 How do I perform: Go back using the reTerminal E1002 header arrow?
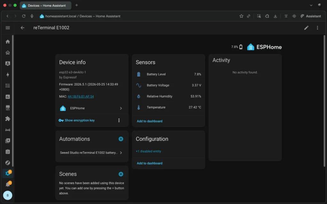click(22, 28)
